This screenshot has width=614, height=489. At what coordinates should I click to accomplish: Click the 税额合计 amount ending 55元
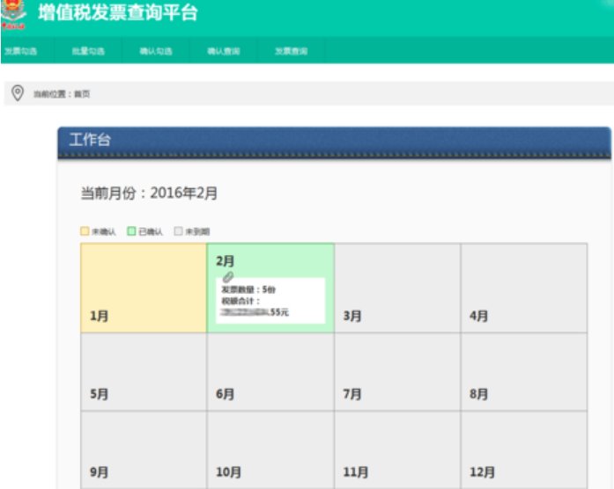[x=255, y=312]
